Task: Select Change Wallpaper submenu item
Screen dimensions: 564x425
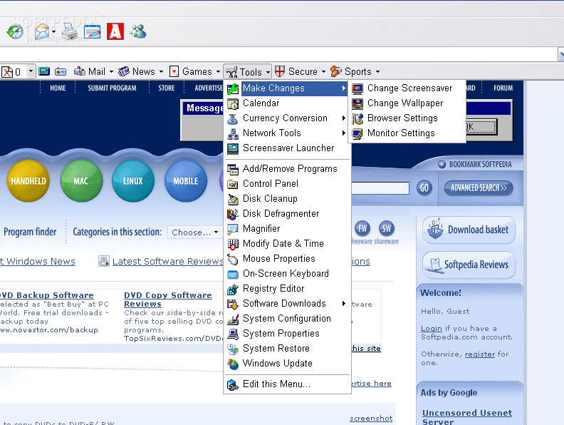Action: (x=407, y=103)
